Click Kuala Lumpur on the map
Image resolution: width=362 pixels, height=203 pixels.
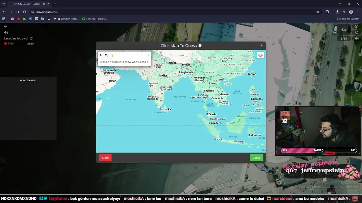point(218,119)
